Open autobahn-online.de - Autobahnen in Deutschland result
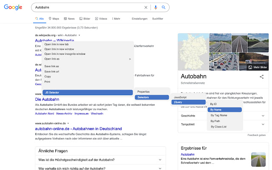Image resolution: width=272 pixels, height=170 pixels. click(78, 129)
